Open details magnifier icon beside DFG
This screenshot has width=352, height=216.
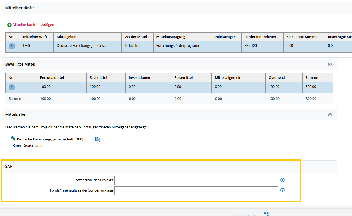pyautogui.click(x=97, y=139)
